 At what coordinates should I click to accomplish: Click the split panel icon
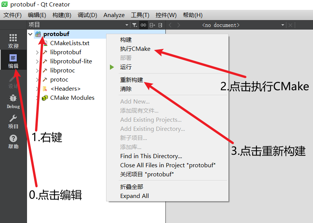tap(152, 25)
